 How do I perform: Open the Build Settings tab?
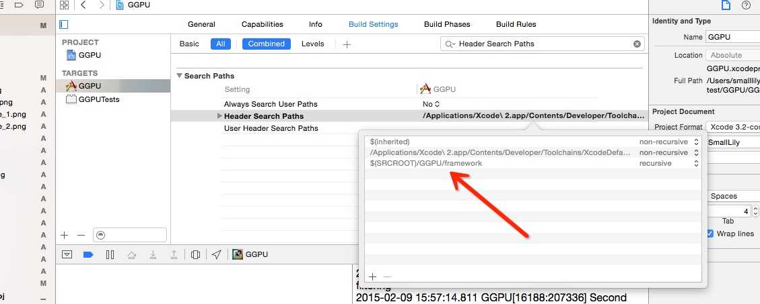(x=373, y=24)
